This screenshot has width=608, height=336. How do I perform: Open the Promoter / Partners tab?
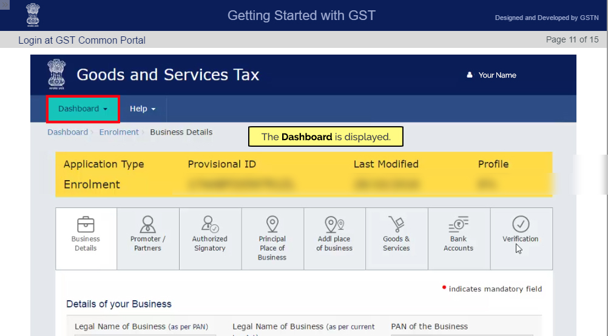(x=147, y=239)
